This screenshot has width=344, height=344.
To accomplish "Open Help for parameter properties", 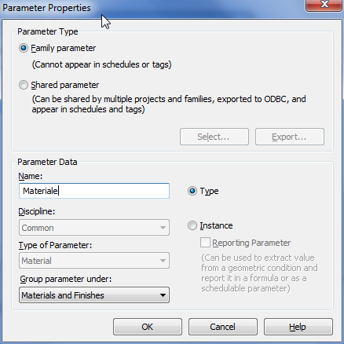I will click(x=298, y=327).
